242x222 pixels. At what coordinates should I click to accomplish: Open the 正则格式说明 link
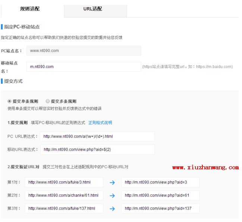point(100,123)
